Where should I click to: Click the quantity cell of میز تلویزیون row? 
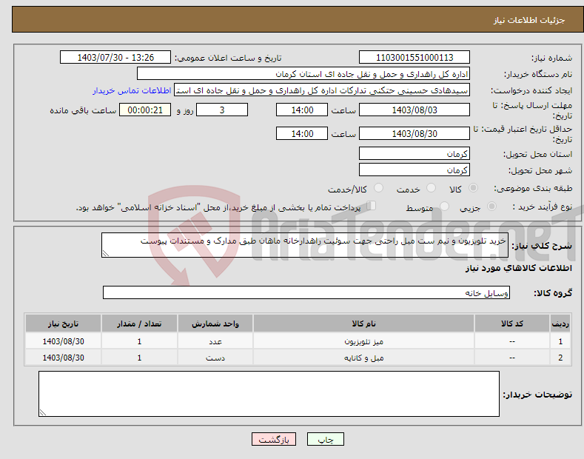139,341
